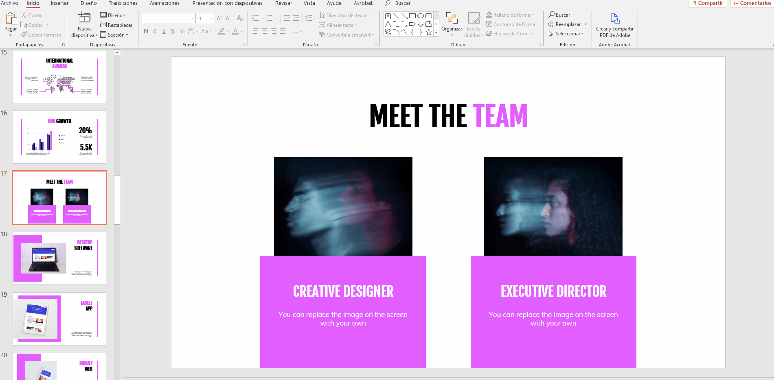This screenshot has width=774, height=380.
Task: Select slide 15 International Awards thumbnail
Action: pos(59,76)
